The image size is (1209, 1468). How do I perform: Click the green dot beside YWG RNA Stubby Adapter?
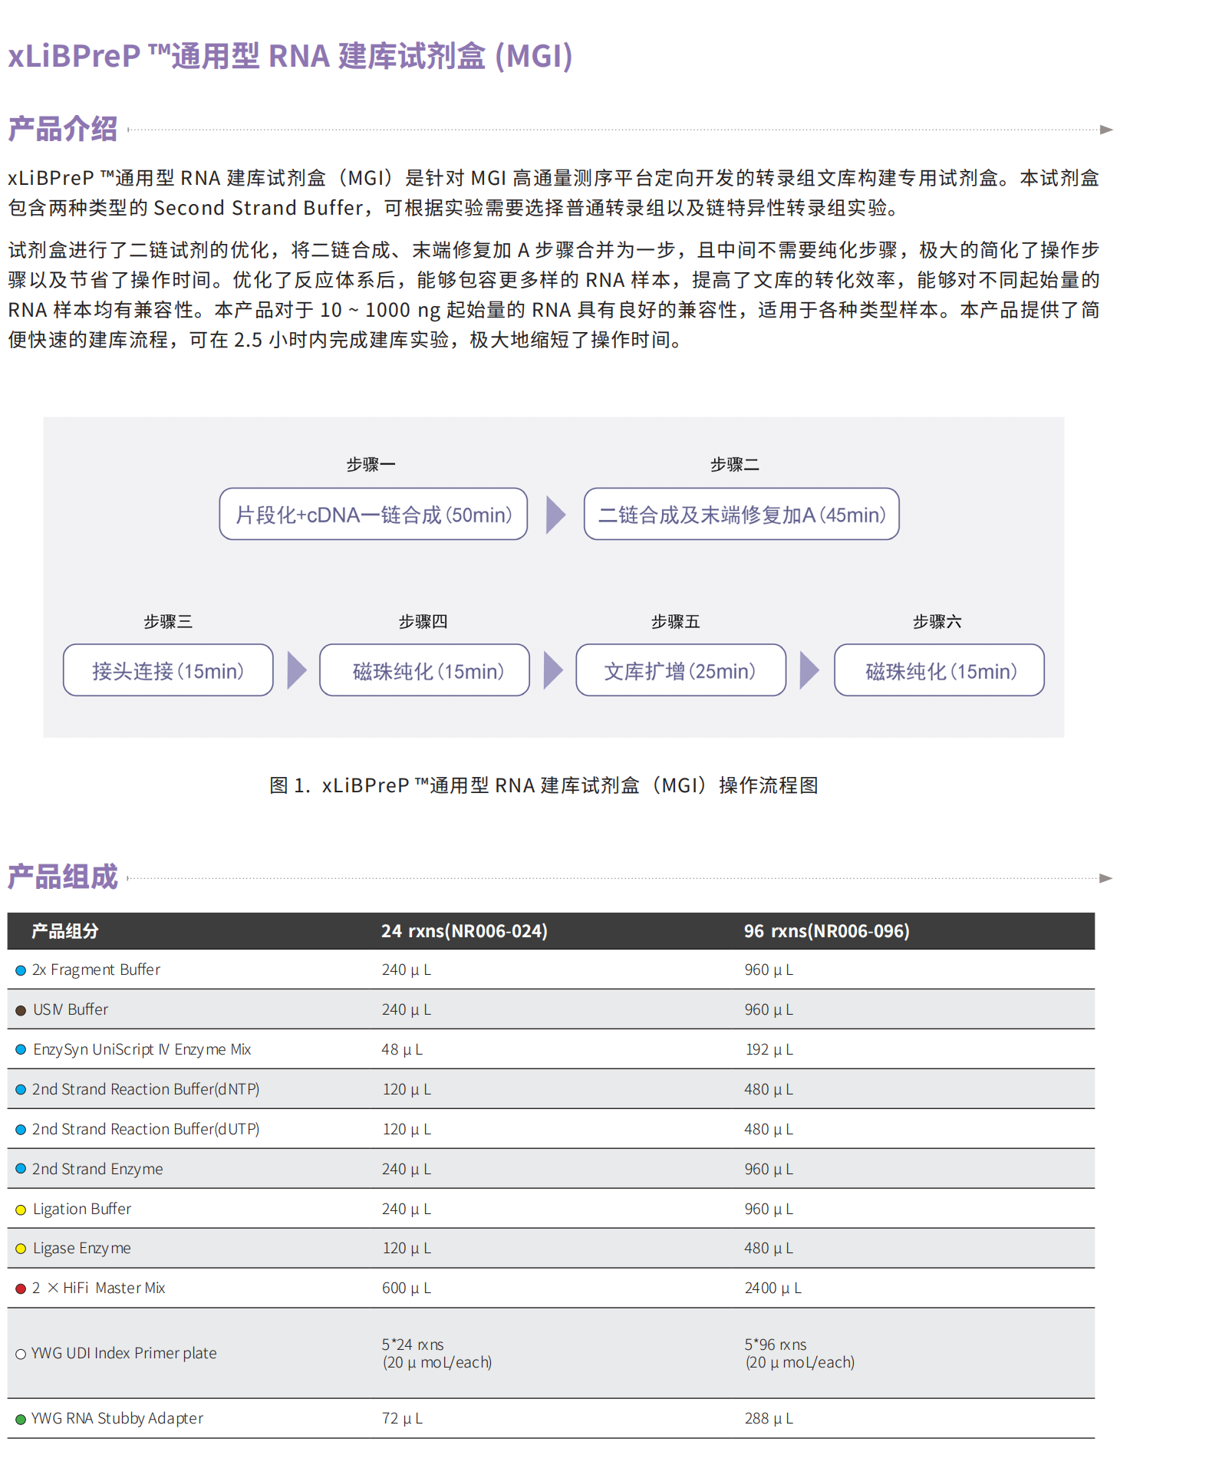pyautogui.click(x=21, y=1419)
